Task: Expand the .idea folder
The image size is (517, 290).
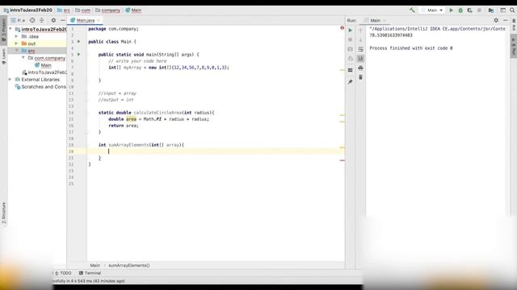Action: pyautogui.click(x=16, y=36)
